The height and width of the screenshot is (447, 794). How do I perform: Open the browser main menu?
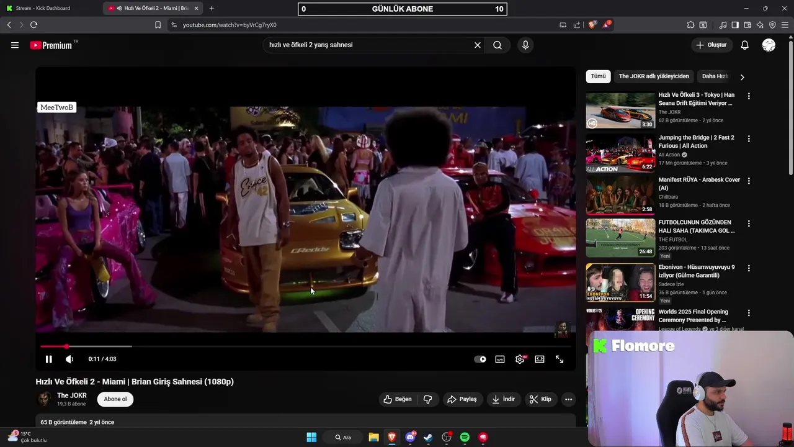click(785, 25)
